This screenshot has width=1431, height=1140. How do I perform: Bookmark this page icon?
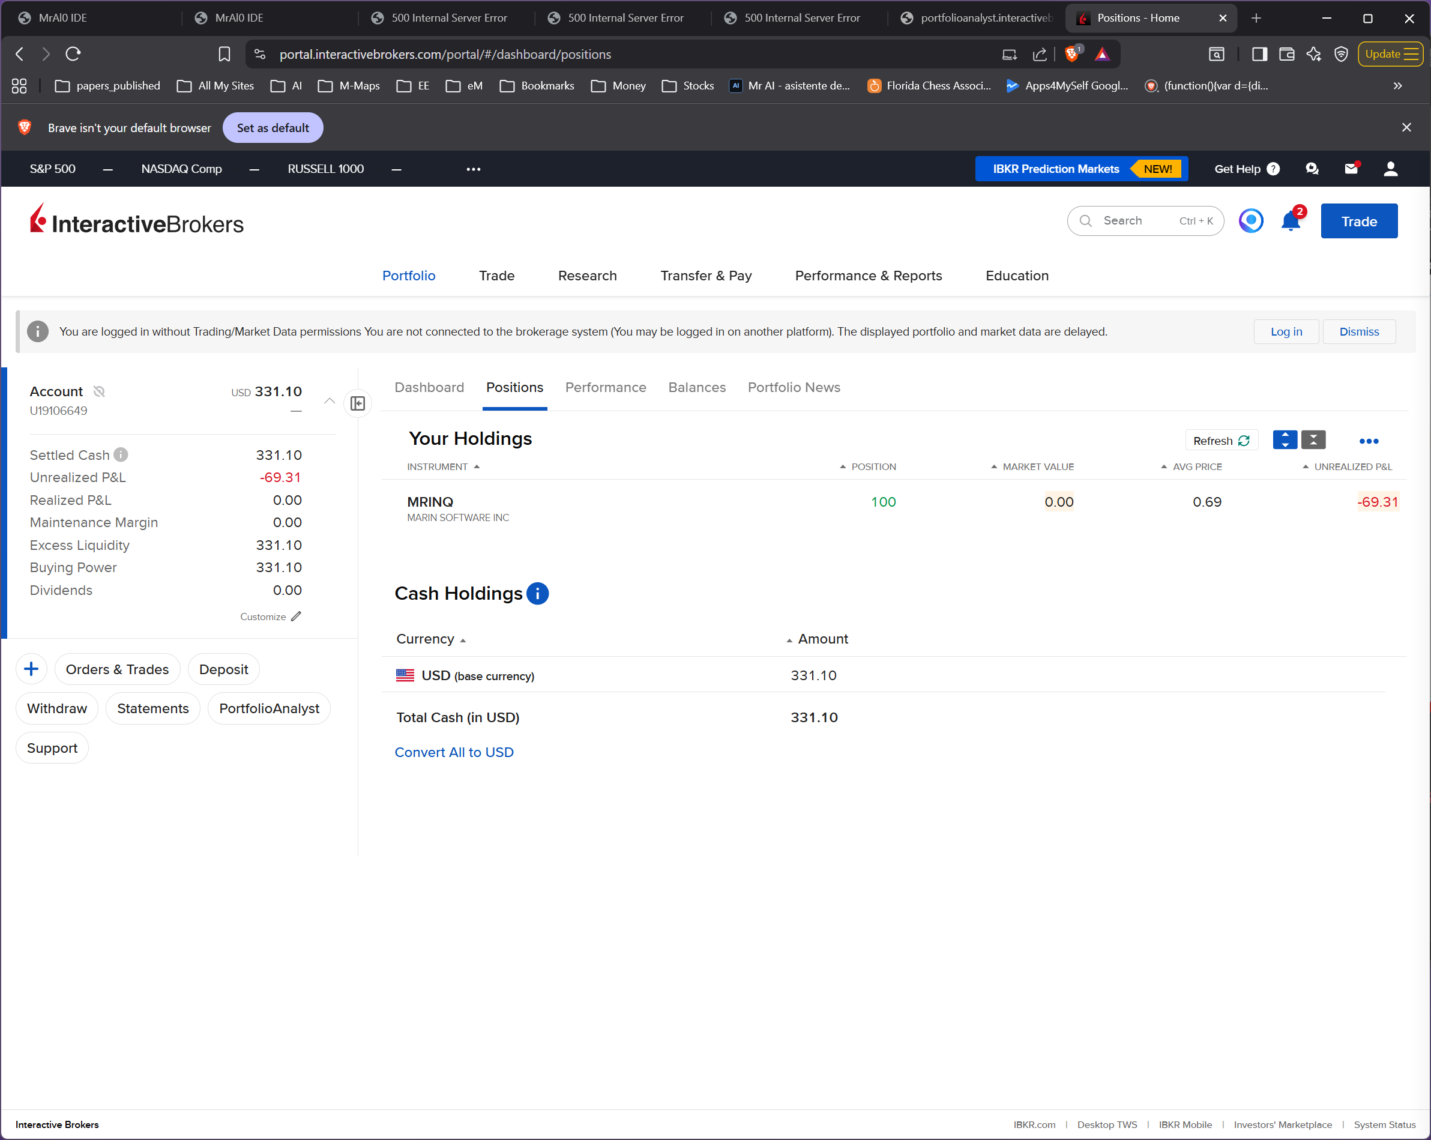click(224, 54)
